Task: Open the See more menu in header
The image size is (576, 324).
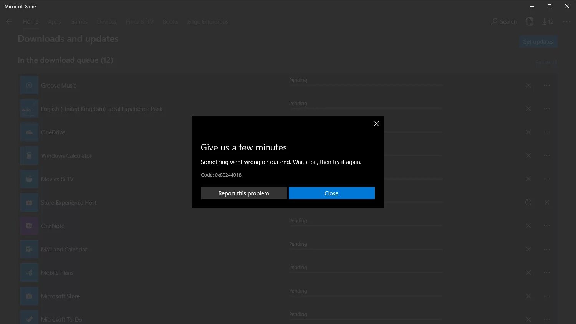Action: 567,22
